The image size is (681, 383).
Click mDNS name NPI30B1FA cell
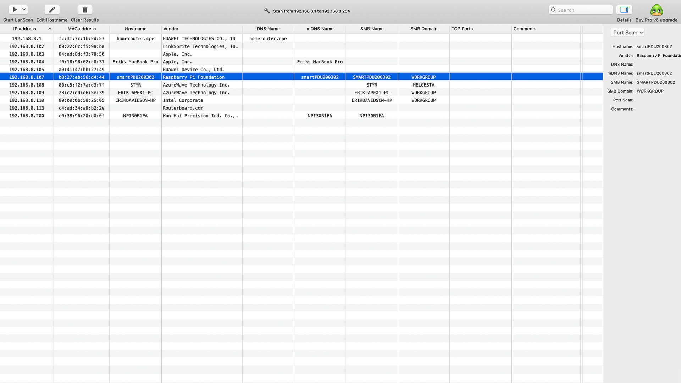coord(320,116)
